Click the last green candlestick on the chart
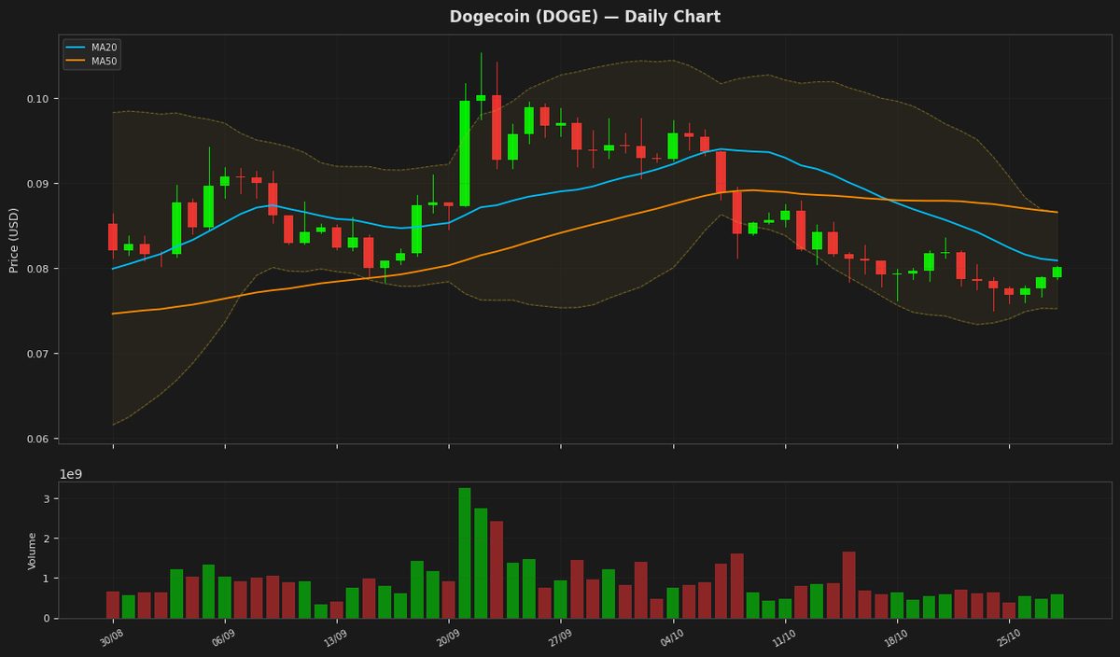This screenshot has width=1120, height=657. point(1057,272)
